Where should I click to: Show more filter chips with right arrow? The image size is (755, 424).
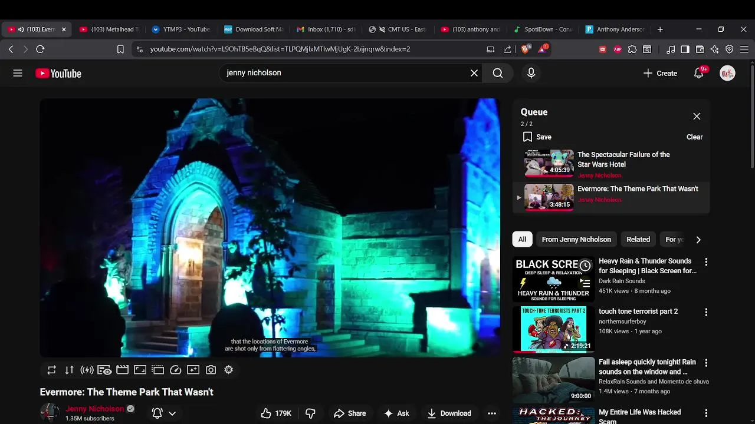click(698, 240)
